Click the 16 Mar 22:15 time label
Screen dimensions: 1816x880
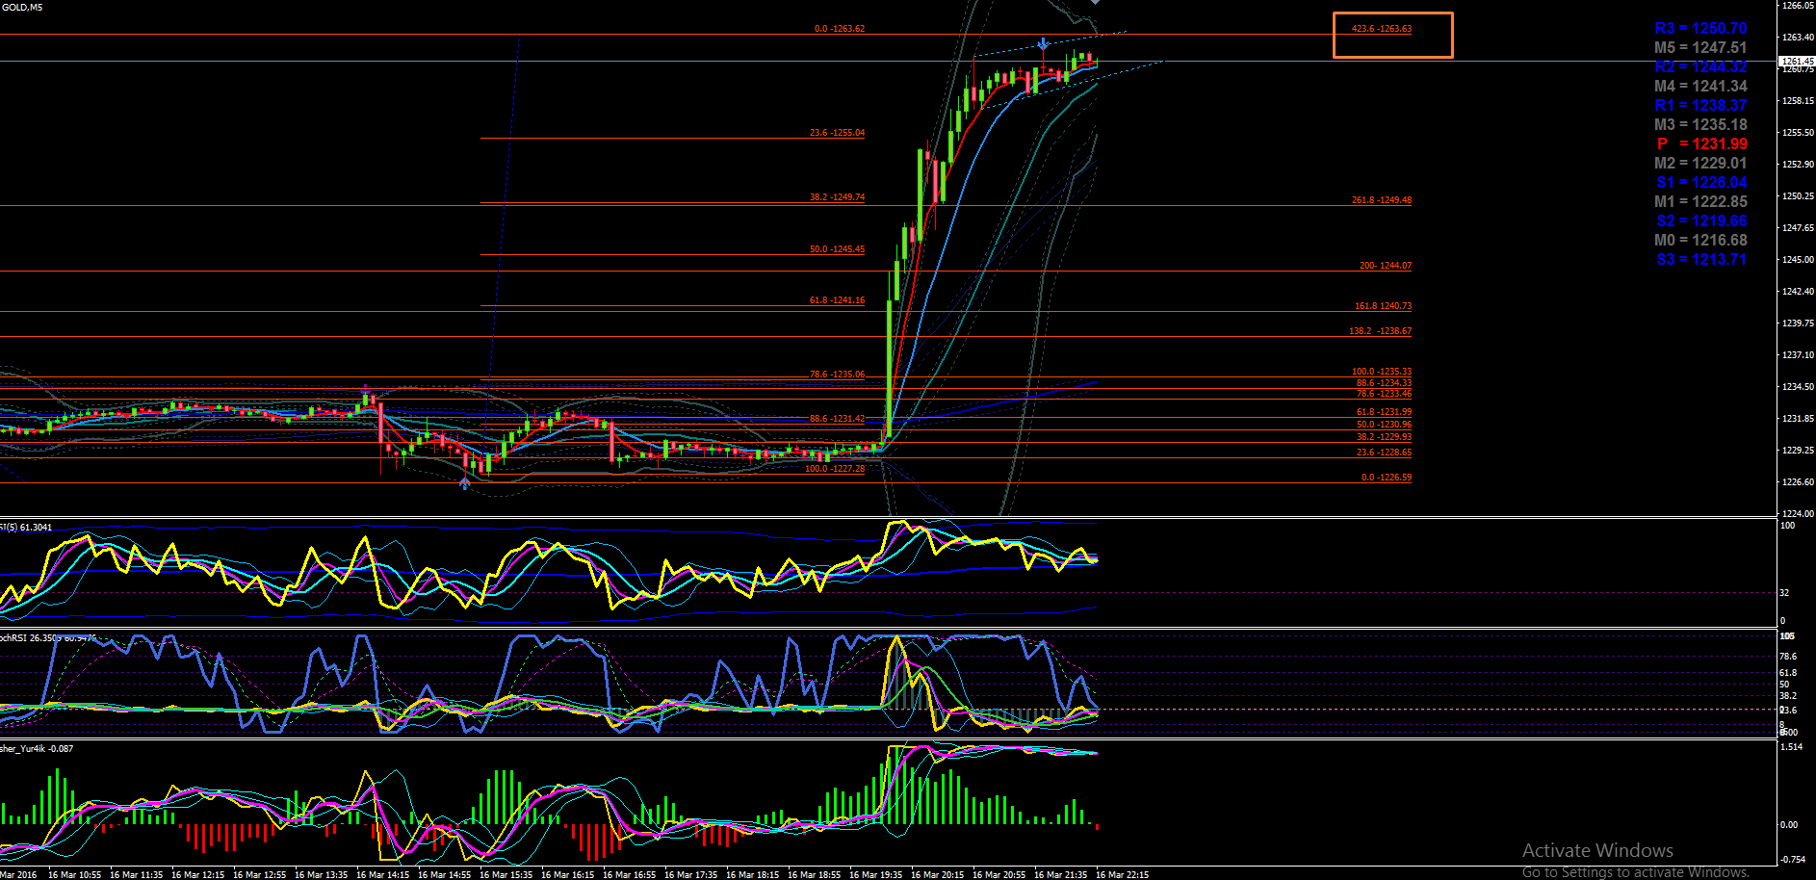1122,875
